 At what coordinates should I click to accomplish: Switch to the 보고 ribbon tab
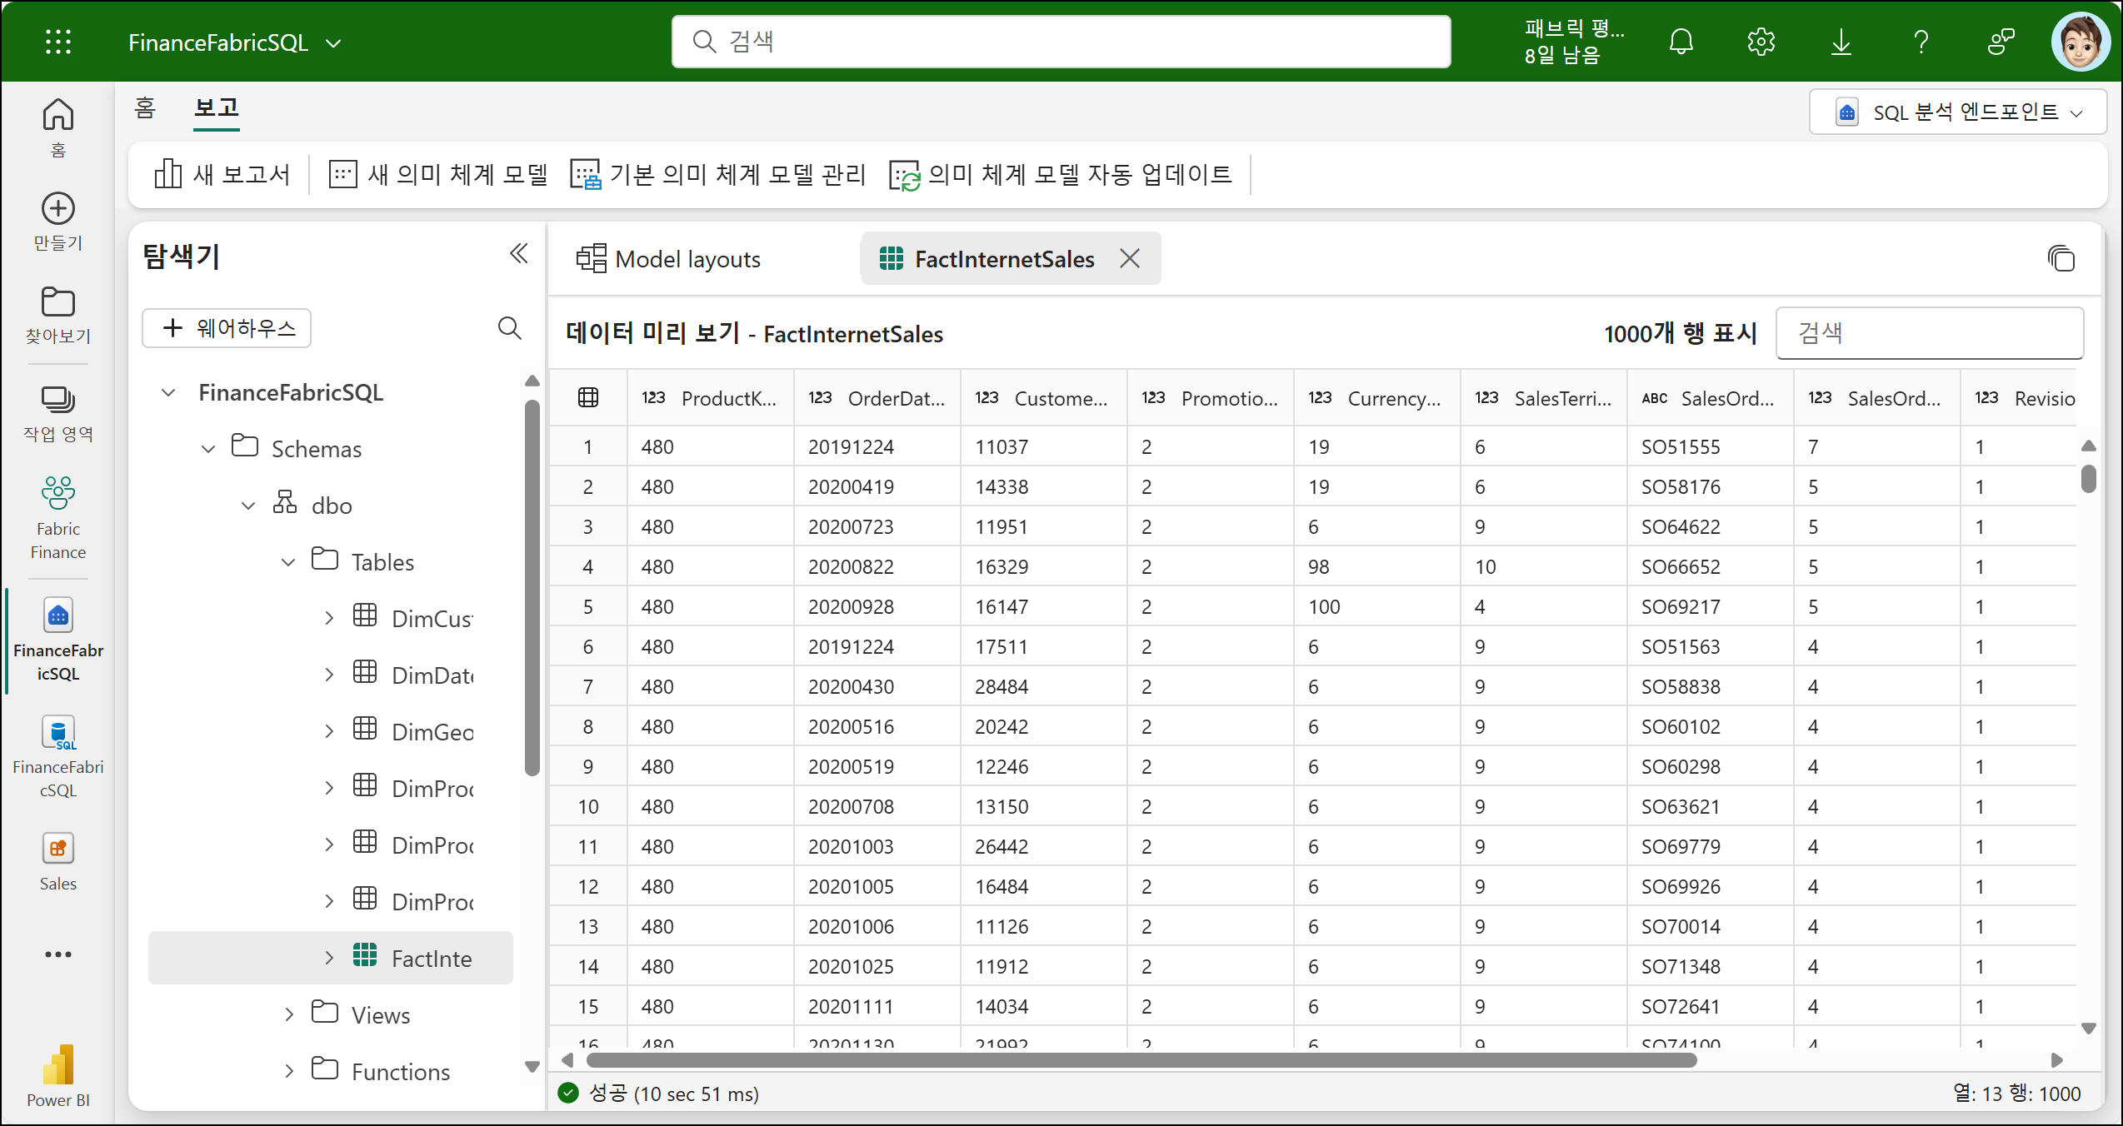(217, 108)
